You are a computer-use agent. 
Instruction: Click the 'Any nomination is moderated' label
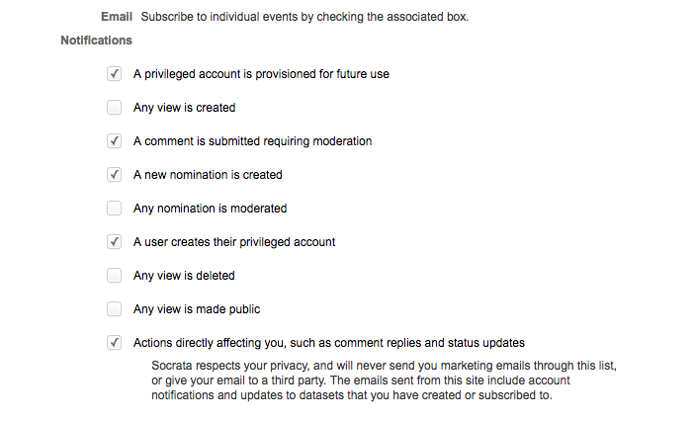pyautogui.click(x=210, y=209)
